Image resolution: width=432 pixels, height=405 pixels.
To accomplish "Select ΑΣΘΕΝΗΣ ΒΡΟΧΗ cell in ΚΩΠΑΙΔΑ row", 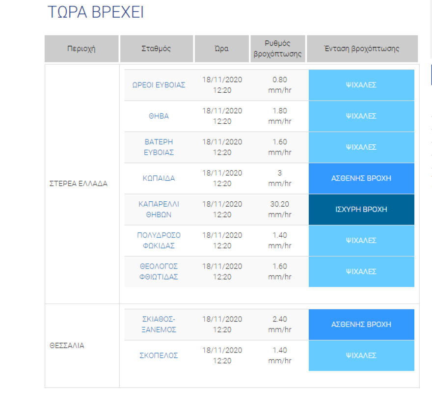I will coord(361,178).
